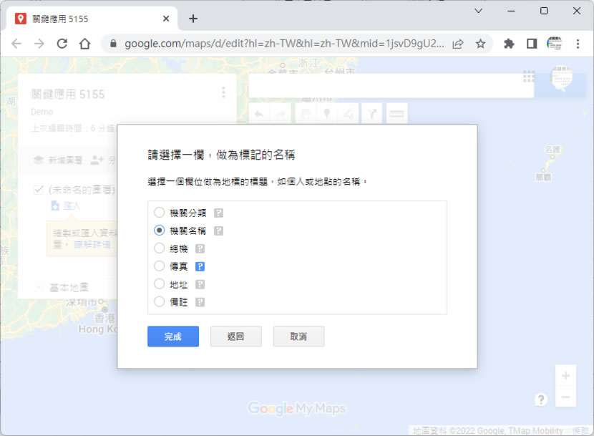
Task: Zoom out on the map
Action: coord(565,397)
